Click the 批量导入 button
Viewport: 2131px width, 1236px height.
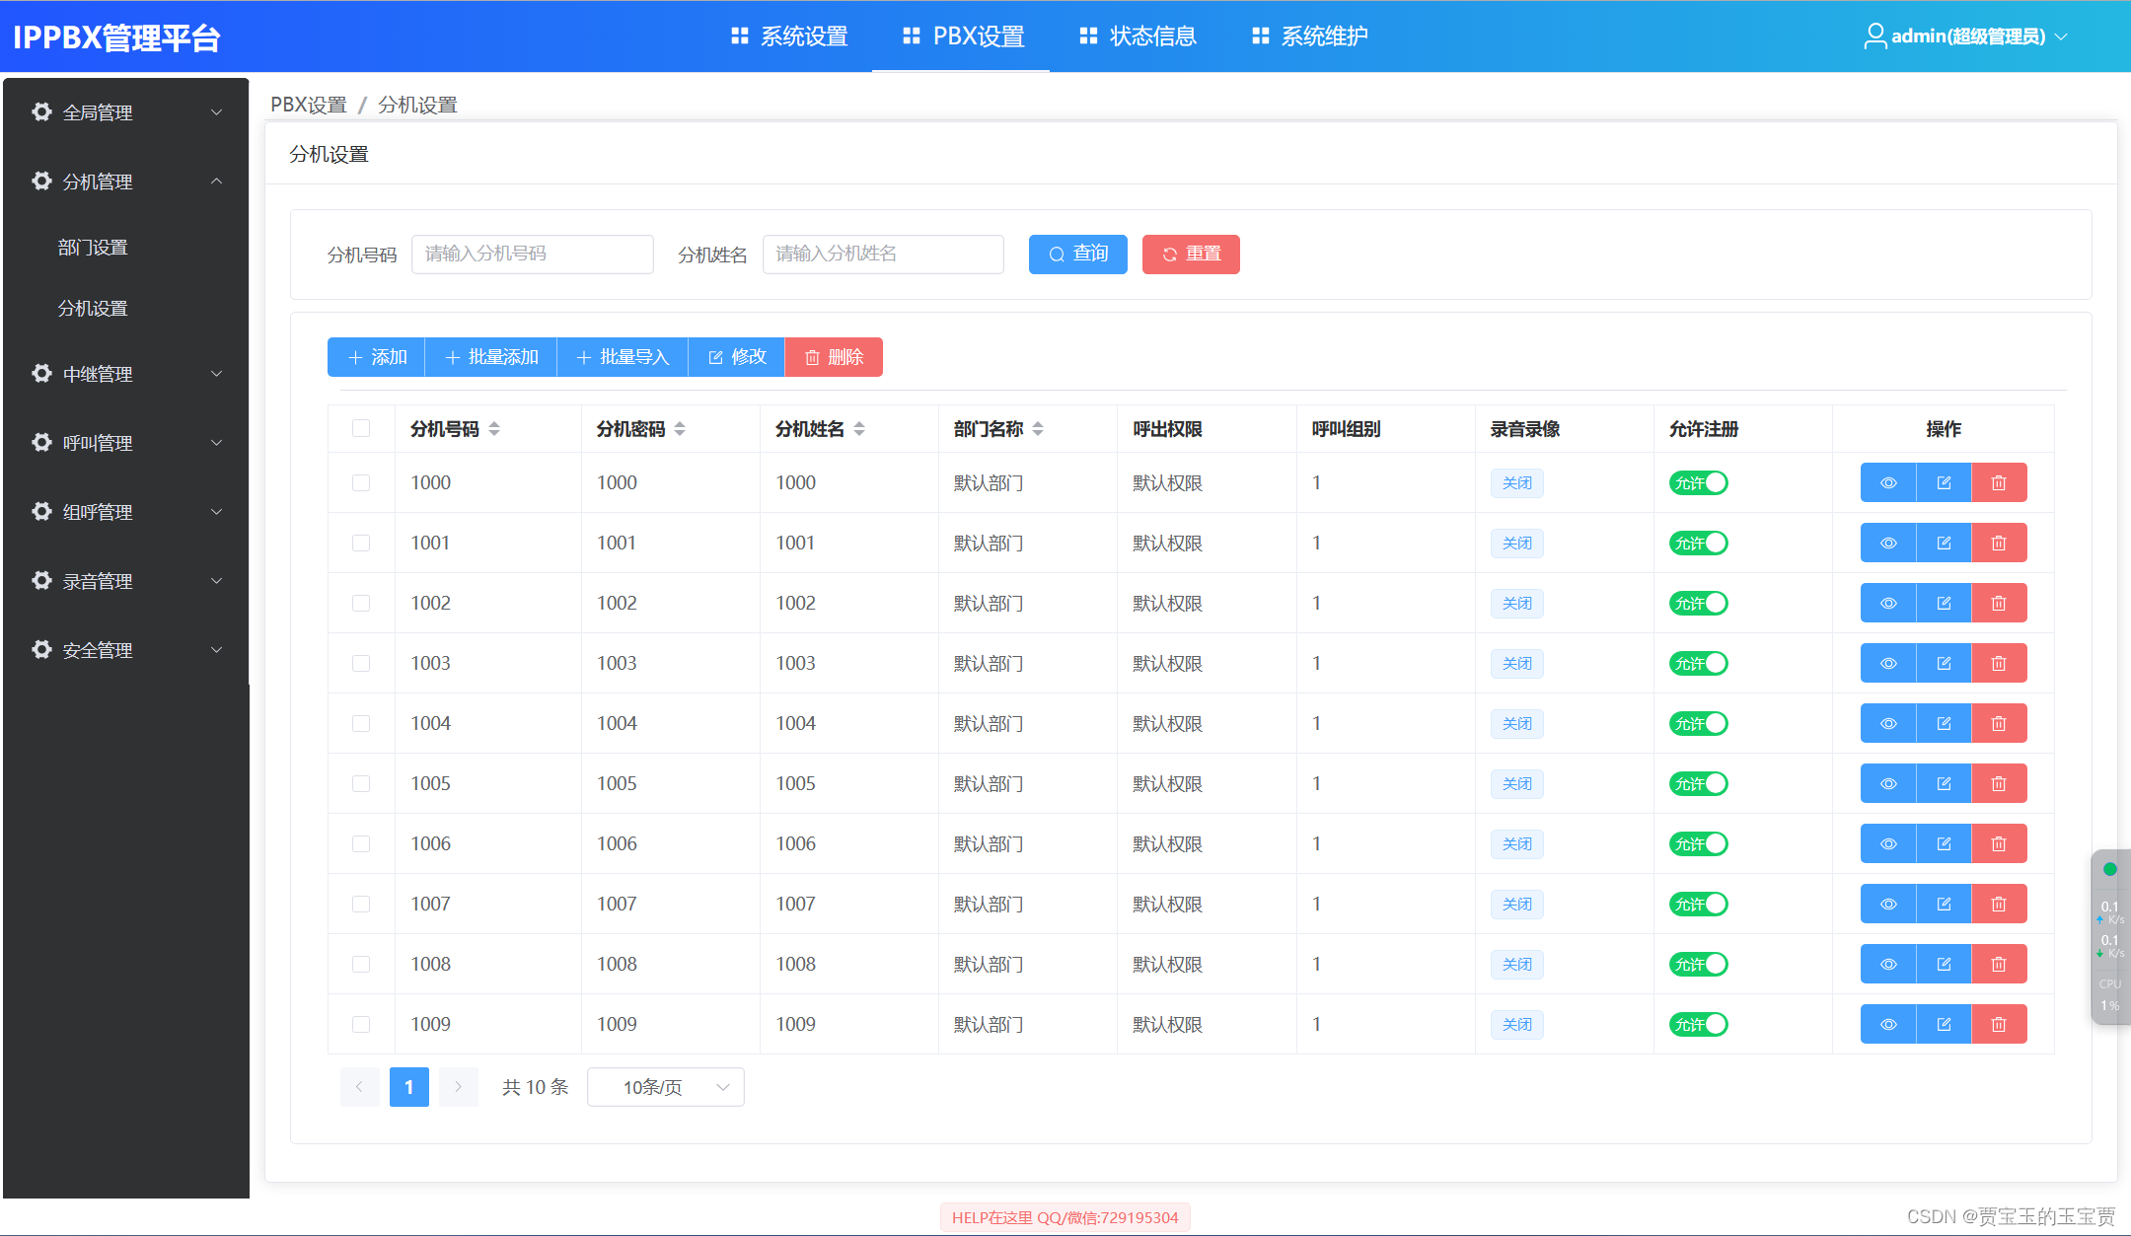click(623, 357)
